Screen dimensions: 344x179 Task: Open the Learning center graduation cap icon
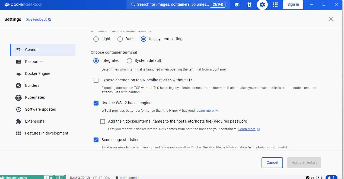click(237, 5)
